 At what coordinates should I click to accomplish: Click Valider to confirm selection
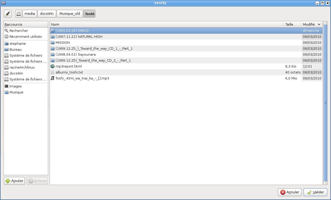[315, 192]
